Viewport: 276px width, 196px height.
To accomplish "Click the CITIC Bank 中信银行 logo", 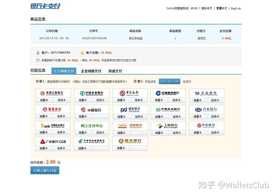I will [x=206, y=125].
